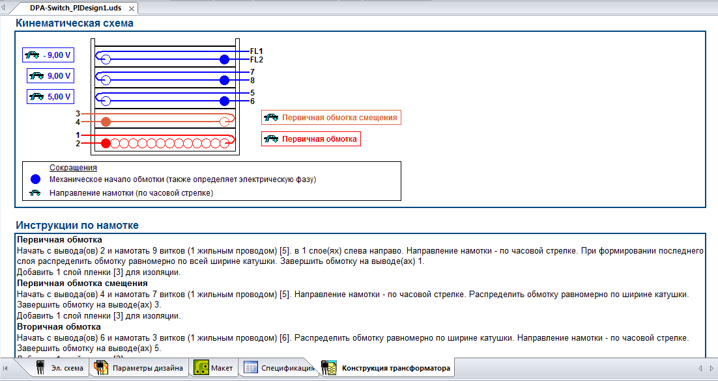
Task: Click the icon in red Первичная обмотка box
Action: point(271,139)
